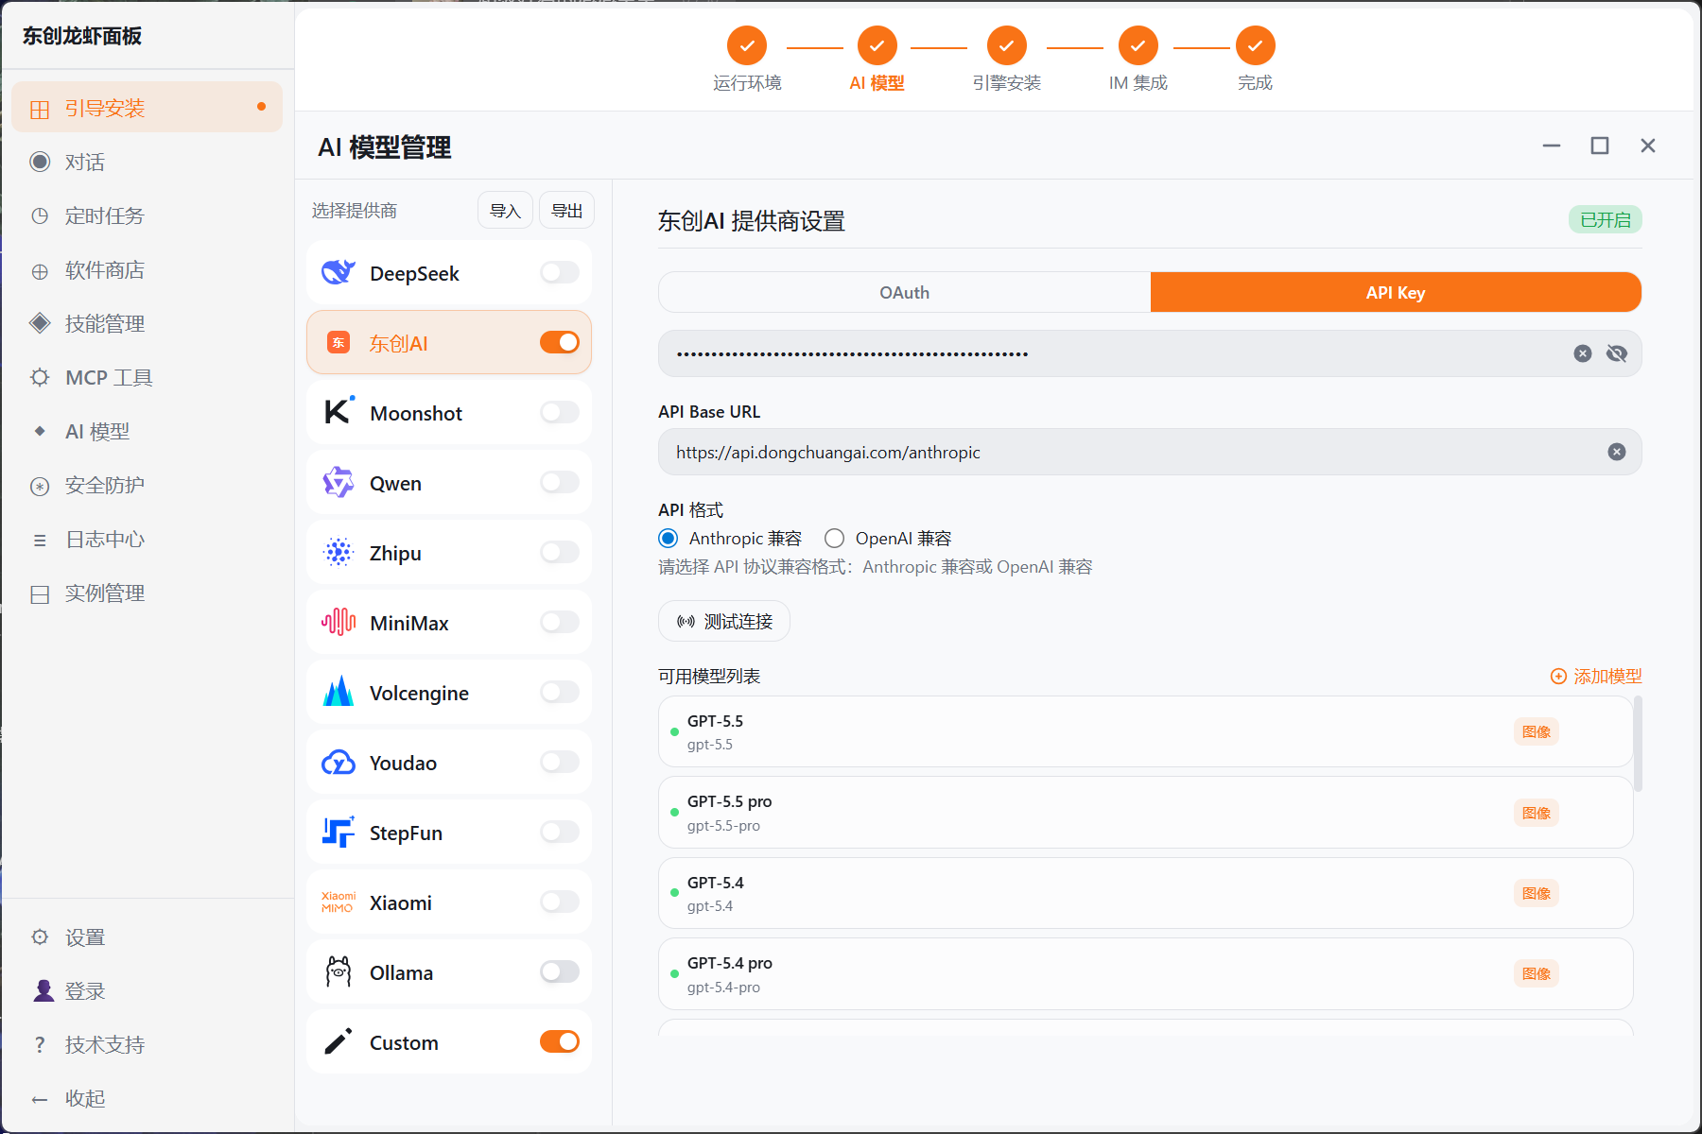Select the OpenAI 兼容 radio button
The width and height of the screenshot is (1702, 1134).
834,538
